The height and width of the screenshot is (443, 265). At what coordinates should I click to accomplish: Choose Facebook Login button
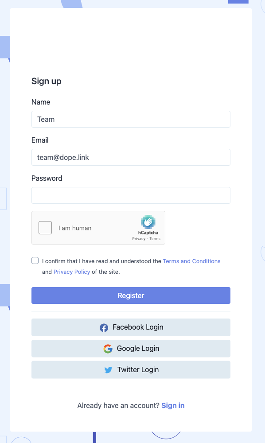[x=131, y=327]
